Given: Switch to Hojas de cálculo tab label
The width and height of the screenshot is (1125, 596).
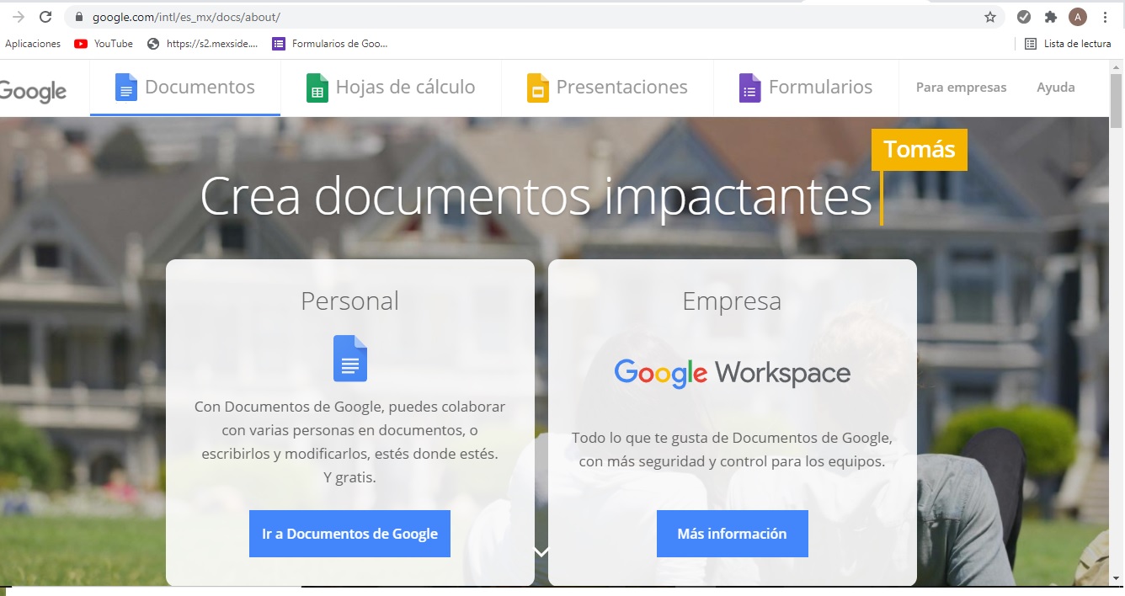Looking at the screenshot, I should 405,87.
